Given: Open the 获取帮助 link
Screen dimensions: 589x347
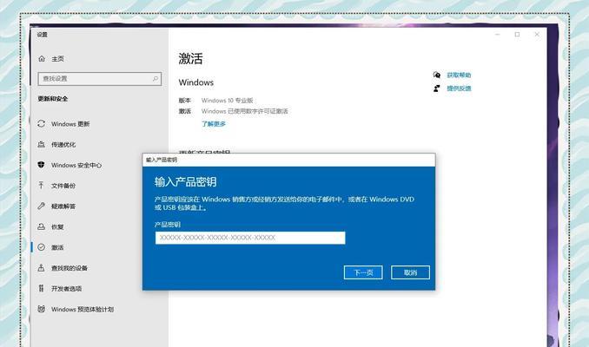Looking at the screenshot, I should [459, 75].
